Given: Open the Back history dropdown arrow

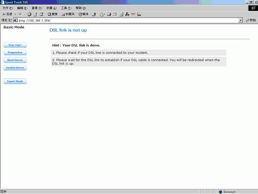Looking at the screenshot, I should click(x=15, y=14).
